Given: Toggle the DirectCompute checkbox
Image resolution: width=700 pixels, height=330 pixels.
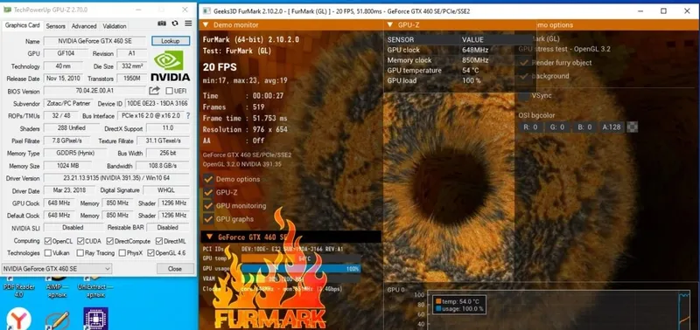Looking at the screenshot, I should tap(110, 241).
